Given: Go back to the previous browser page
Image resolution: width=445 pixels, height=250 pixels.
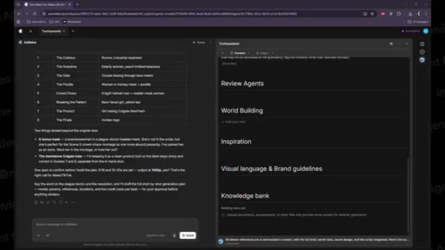Looking at the screenshot, I should pos(19,13).
